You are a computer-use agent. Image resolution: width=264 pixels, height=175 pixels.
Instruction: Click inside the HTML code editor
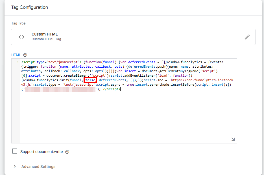point(128,101)
